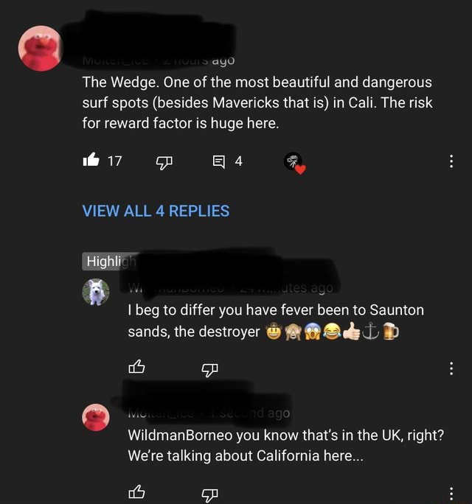Click the reply count number 4
Viewport: 472px width, 504px height.
pos(238,161)
